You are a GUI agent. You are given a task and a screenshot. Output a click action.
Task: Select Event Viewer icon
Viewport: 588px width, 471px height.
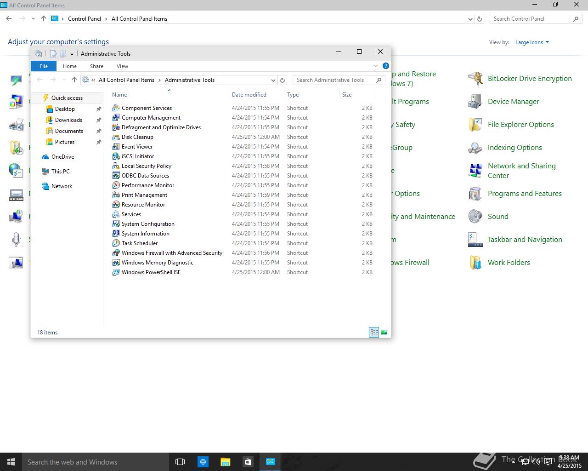click(x=116, y=147)
